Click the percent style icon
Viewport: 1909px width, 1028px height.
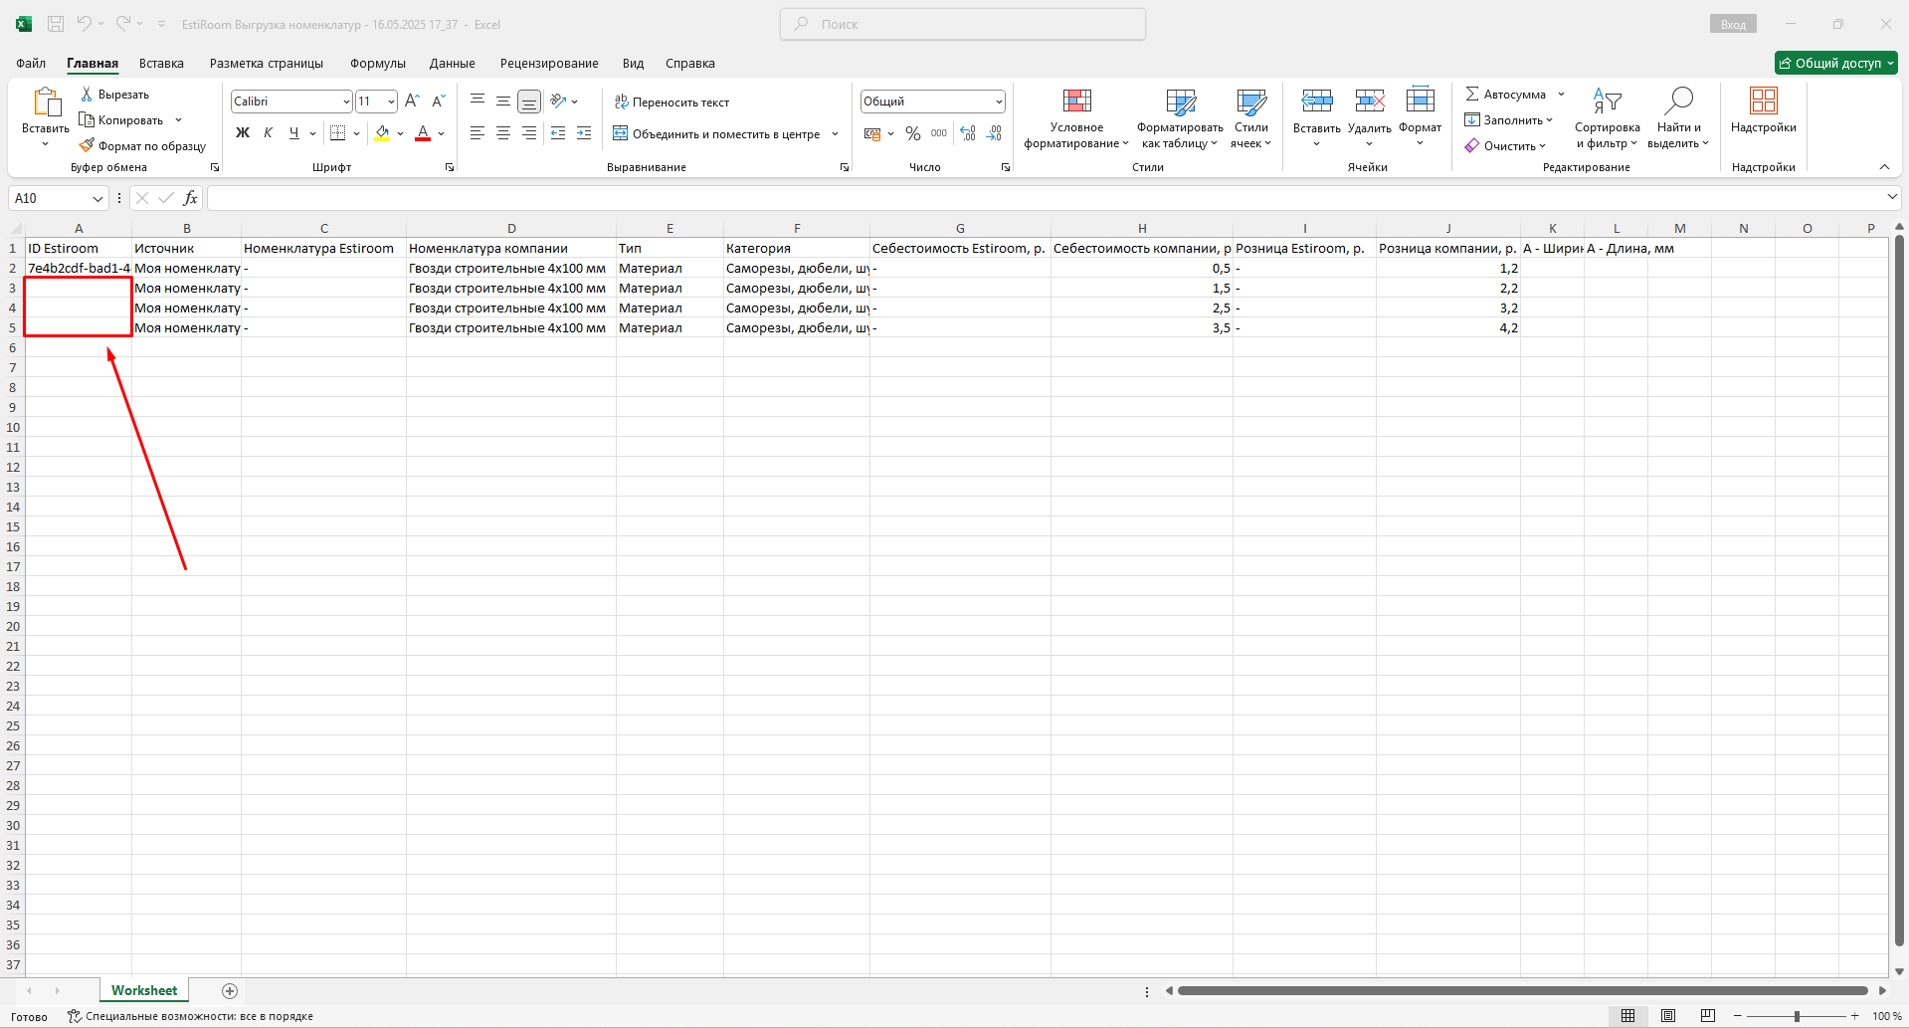tap(912, 133)
